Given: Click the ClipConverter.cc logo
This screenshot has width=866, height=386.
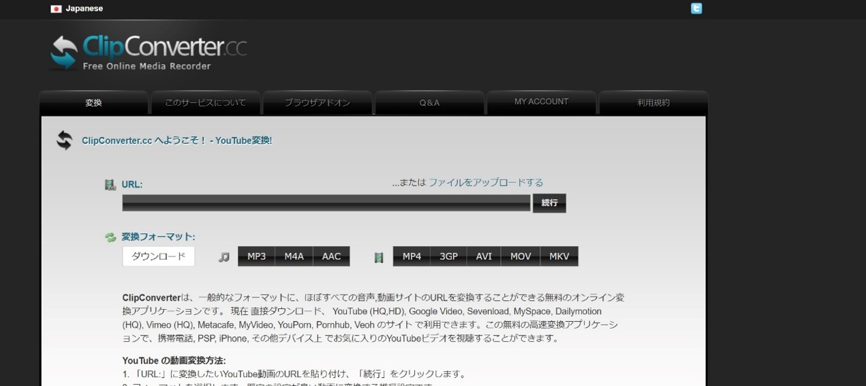Looking at the screenshot, I should (x=149, y=53).
